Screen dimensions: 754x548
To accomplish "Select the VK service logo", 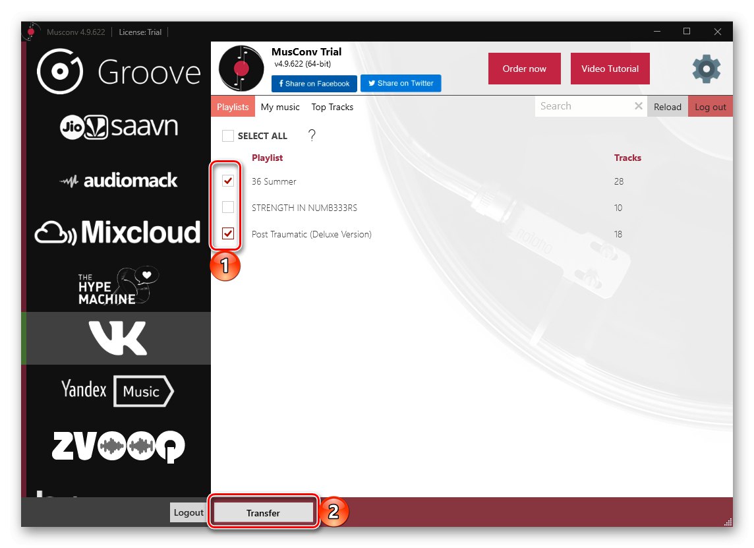I will [118, 338].
